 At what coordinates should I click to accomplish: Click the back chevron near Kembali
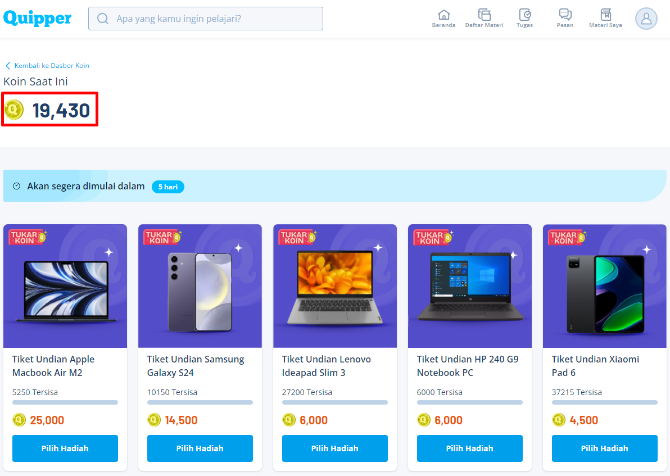(x=8, y=66)
